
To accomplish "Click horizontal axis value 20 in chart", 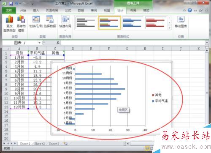I will point(110,130).
